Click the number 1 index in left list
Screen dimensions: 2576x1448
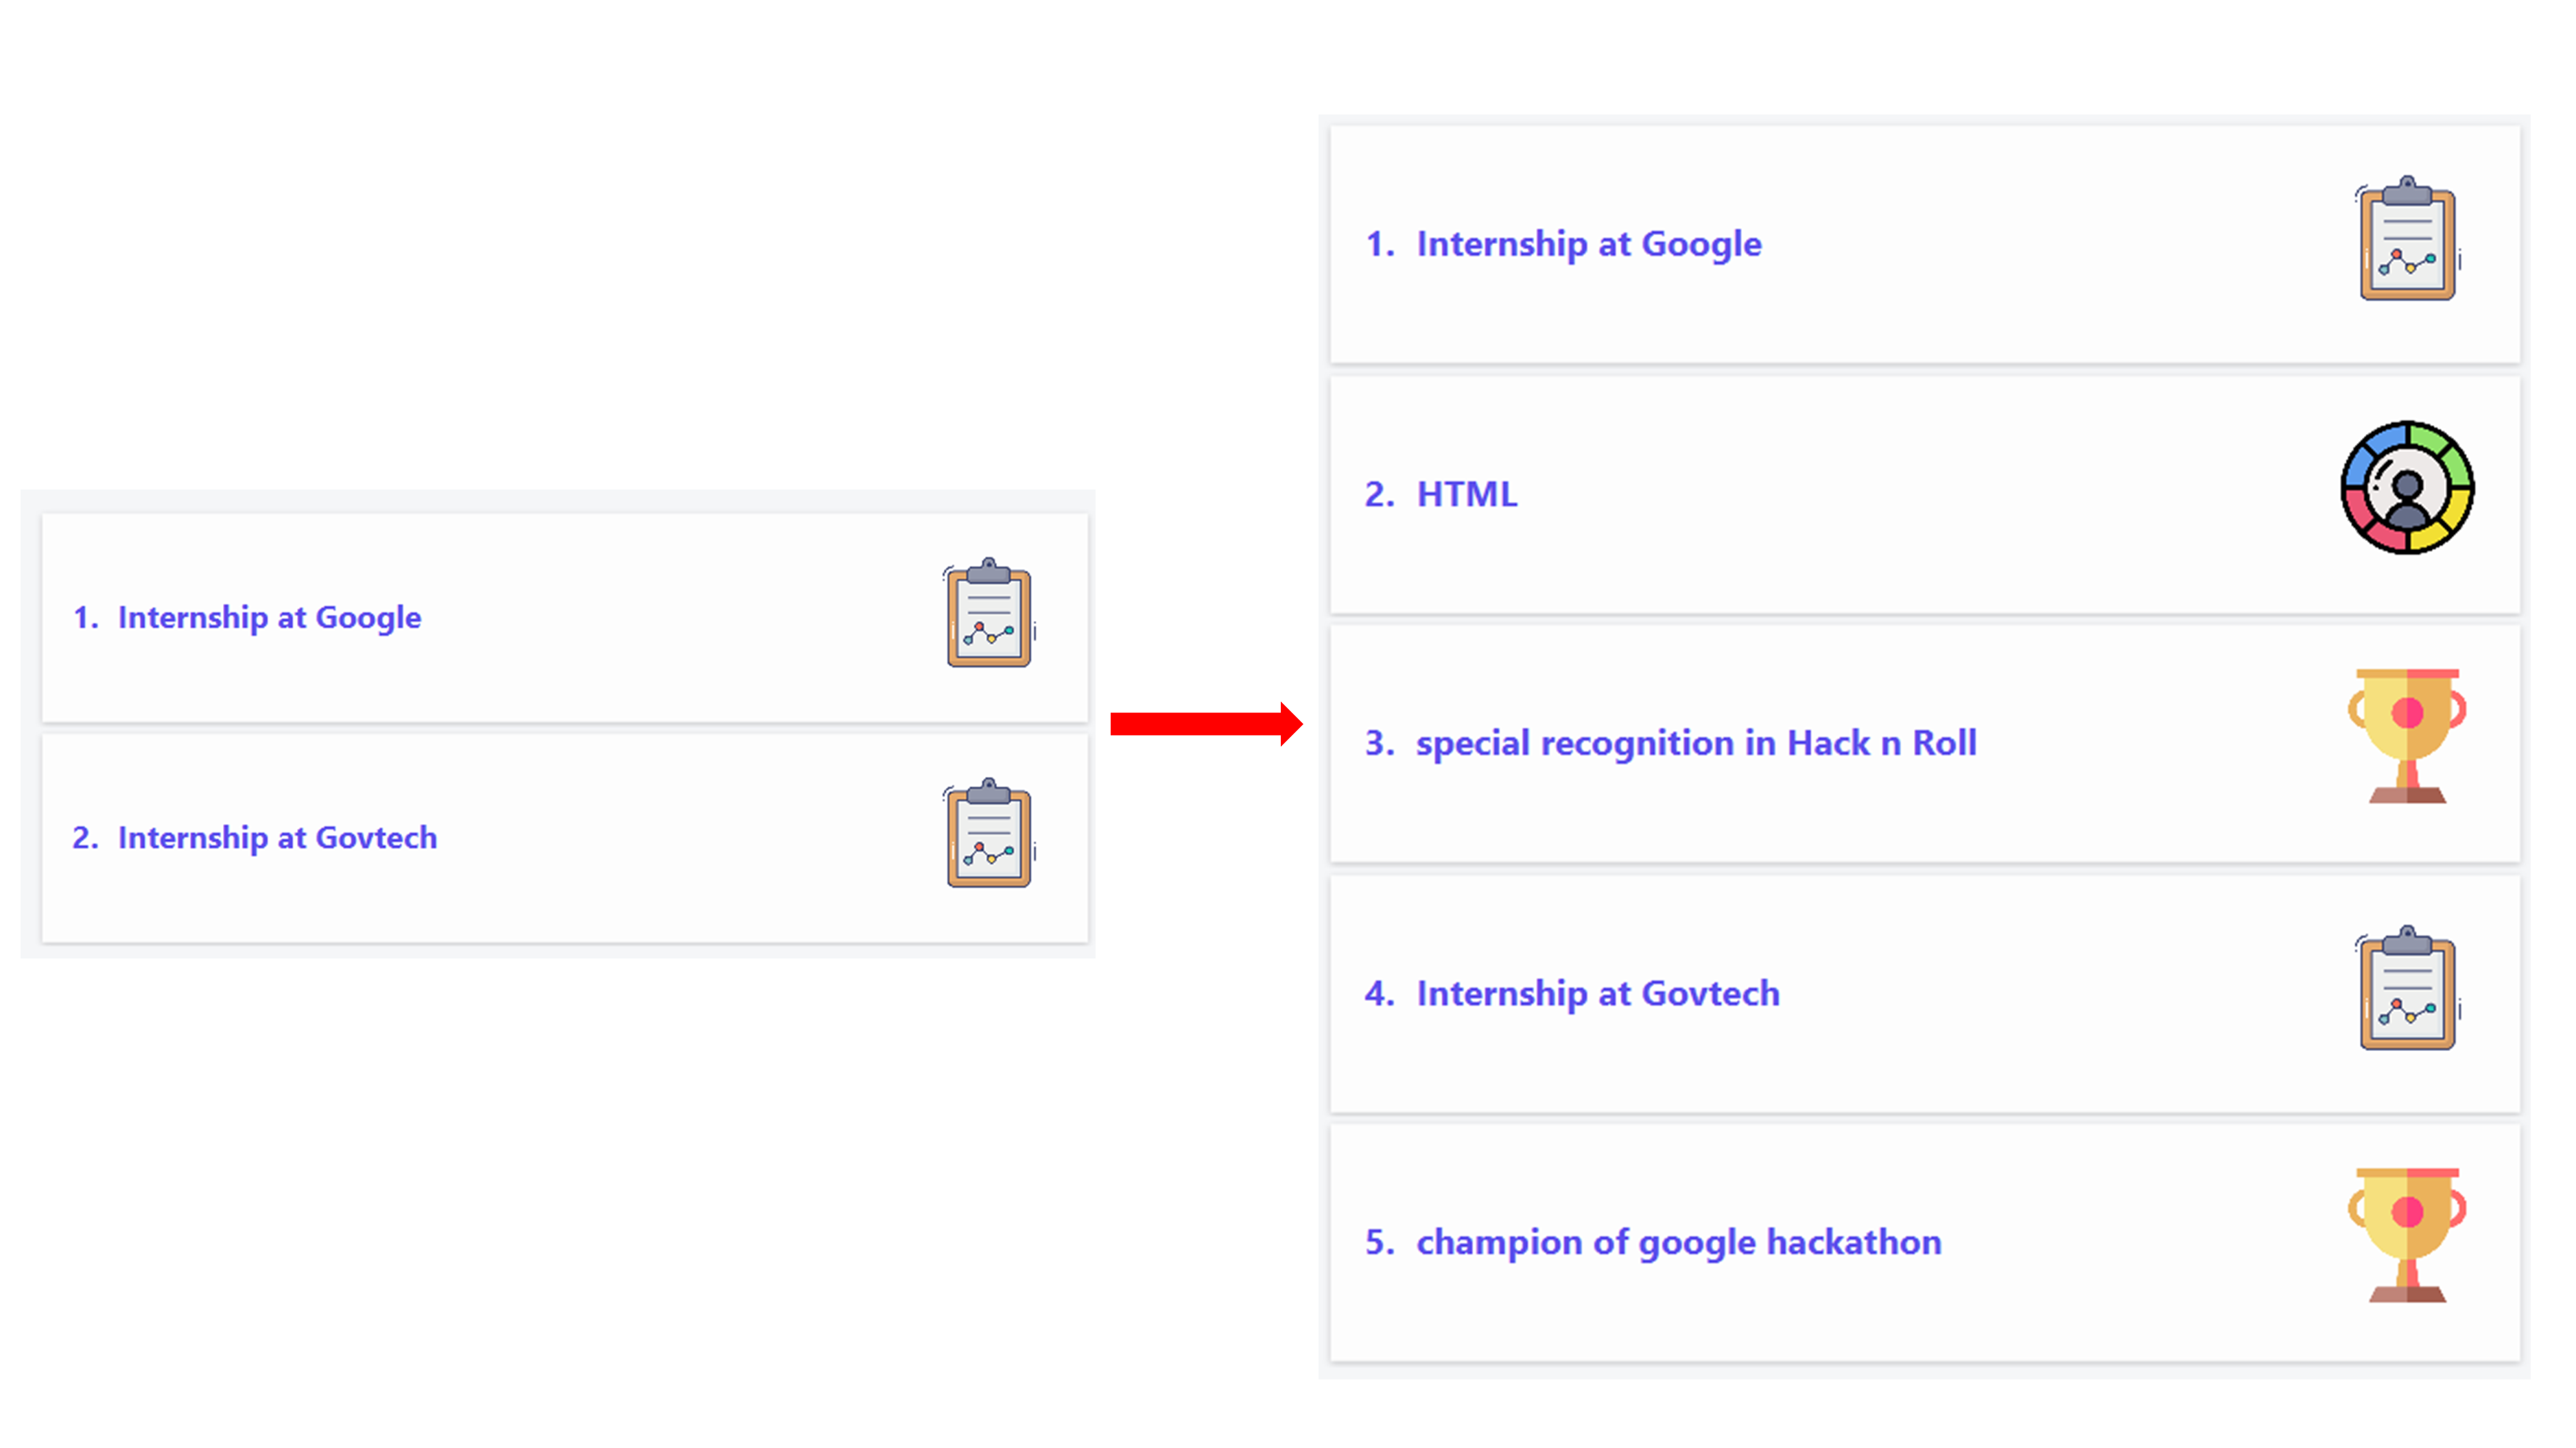(86, 618)
